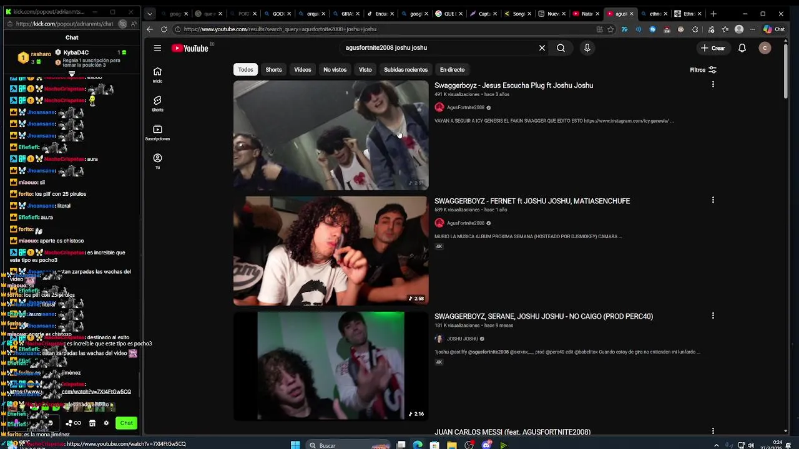Open title SWAGGERBOYZ, SERANE, JOSHU JOSHU - NO CAIGO
Screen dimensions: 799x449
[544, 316]
